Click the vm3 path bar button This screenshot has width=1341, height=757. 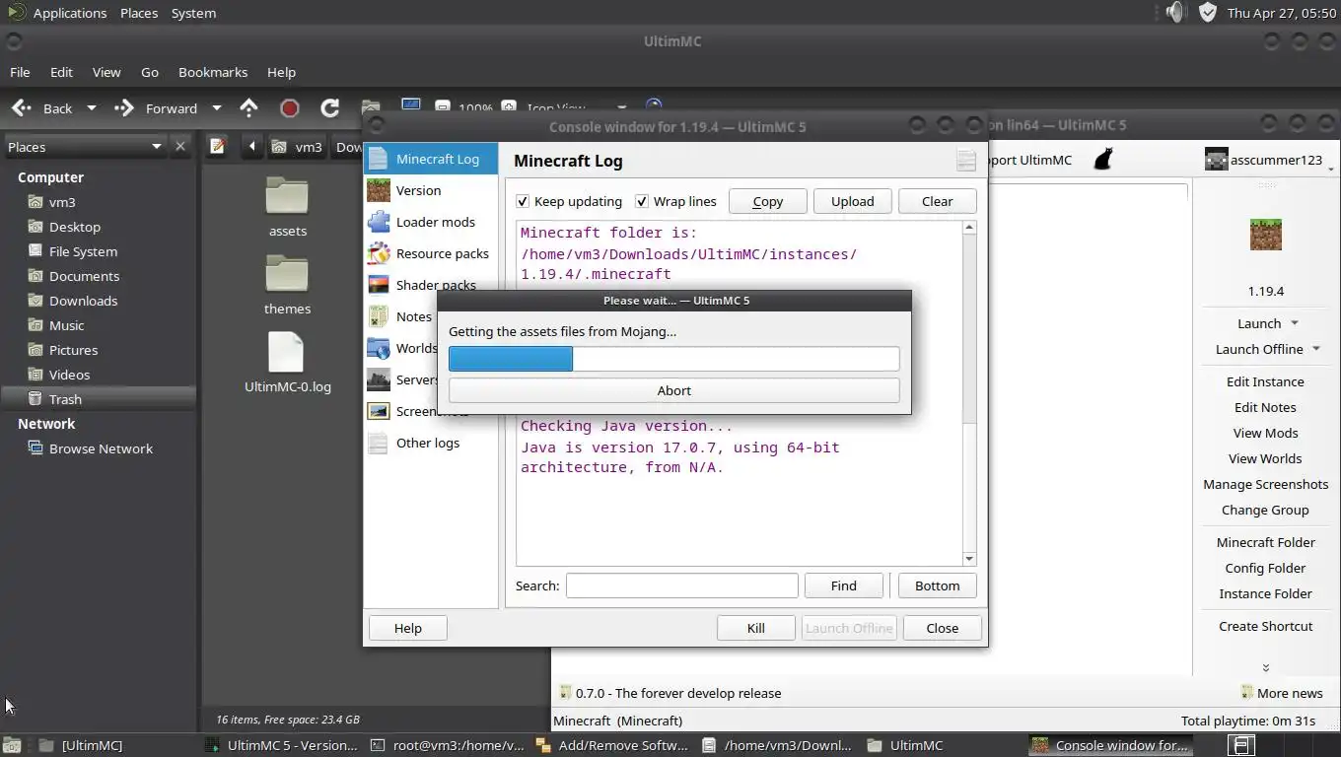[x=298, y=146]
